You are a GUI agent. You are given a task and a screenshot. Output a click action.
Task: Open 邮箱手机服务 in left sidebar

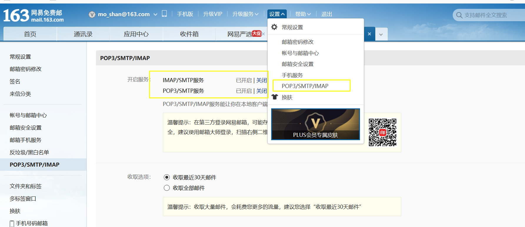(26, 140)
